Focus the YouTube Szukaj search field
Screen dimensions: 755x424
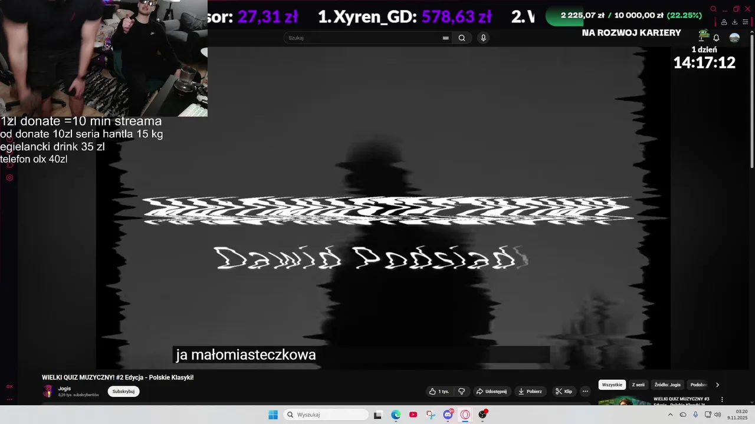pyautogui.click(x=363, y=38)
